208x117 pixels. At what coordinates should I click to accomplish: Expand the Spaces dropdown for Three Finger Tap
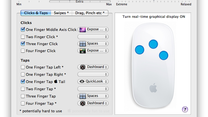[93, 96]
